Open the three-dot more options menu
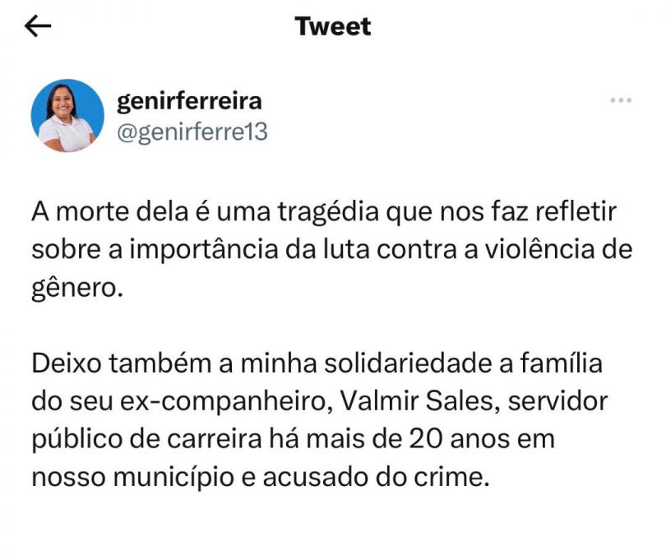The height and width of the screenshot is (555, 666). pyautogui.click(x=620, y=100)
